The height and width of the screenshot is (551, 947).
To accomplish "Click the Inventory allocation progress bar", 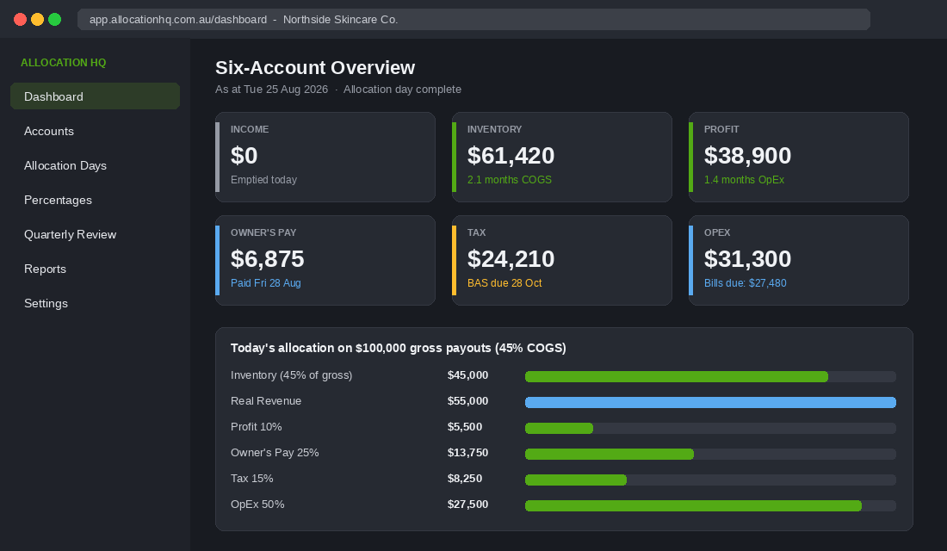I will coord(710,376).
